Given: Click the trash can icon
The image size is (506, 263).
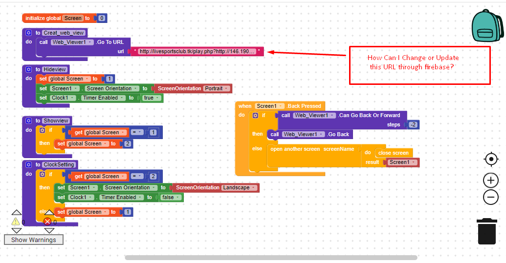Looking at the screenshot, I should 487,231.
